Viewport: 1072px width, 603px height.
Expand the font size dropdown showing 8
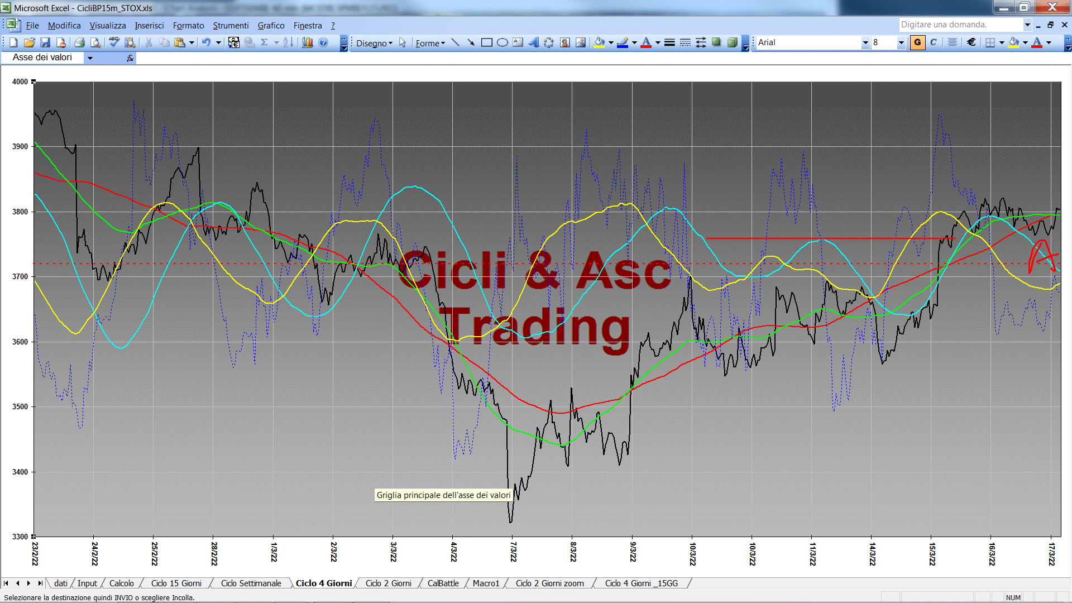901,42
